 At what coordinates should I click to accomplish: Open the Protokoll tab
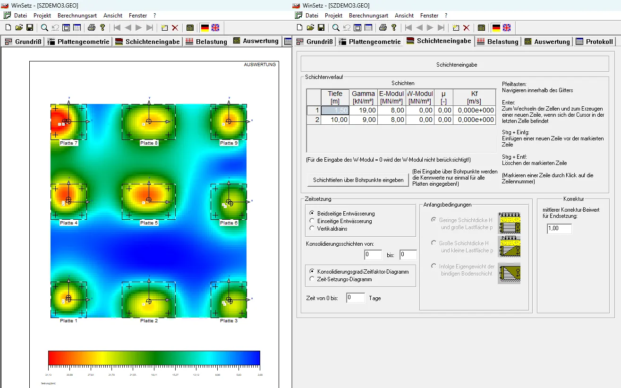pyautogui.click(x=595, y=42)
